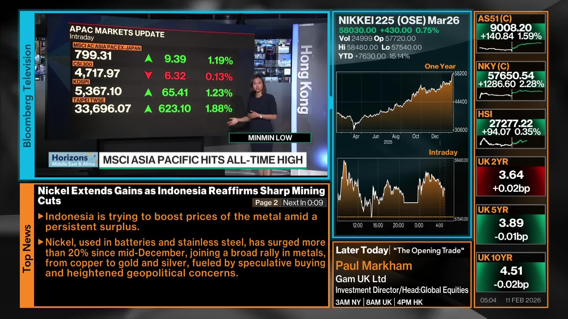Click the NKY sparkline mini chart
The image size is (568, 319).
pos(511,94)
